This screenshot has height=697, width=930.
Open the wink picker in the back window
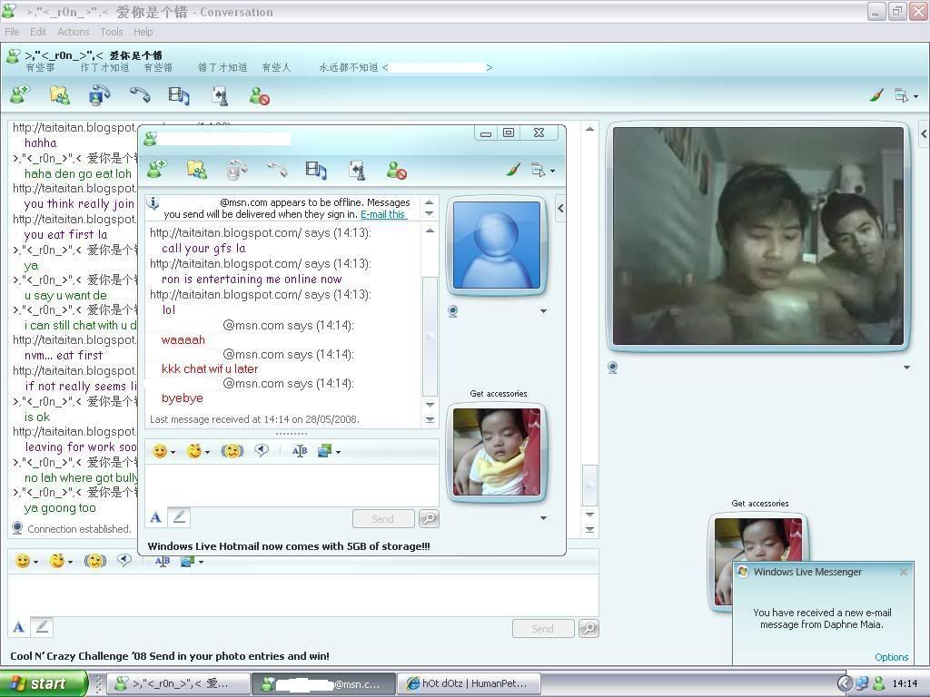click(x=57, y=560)
